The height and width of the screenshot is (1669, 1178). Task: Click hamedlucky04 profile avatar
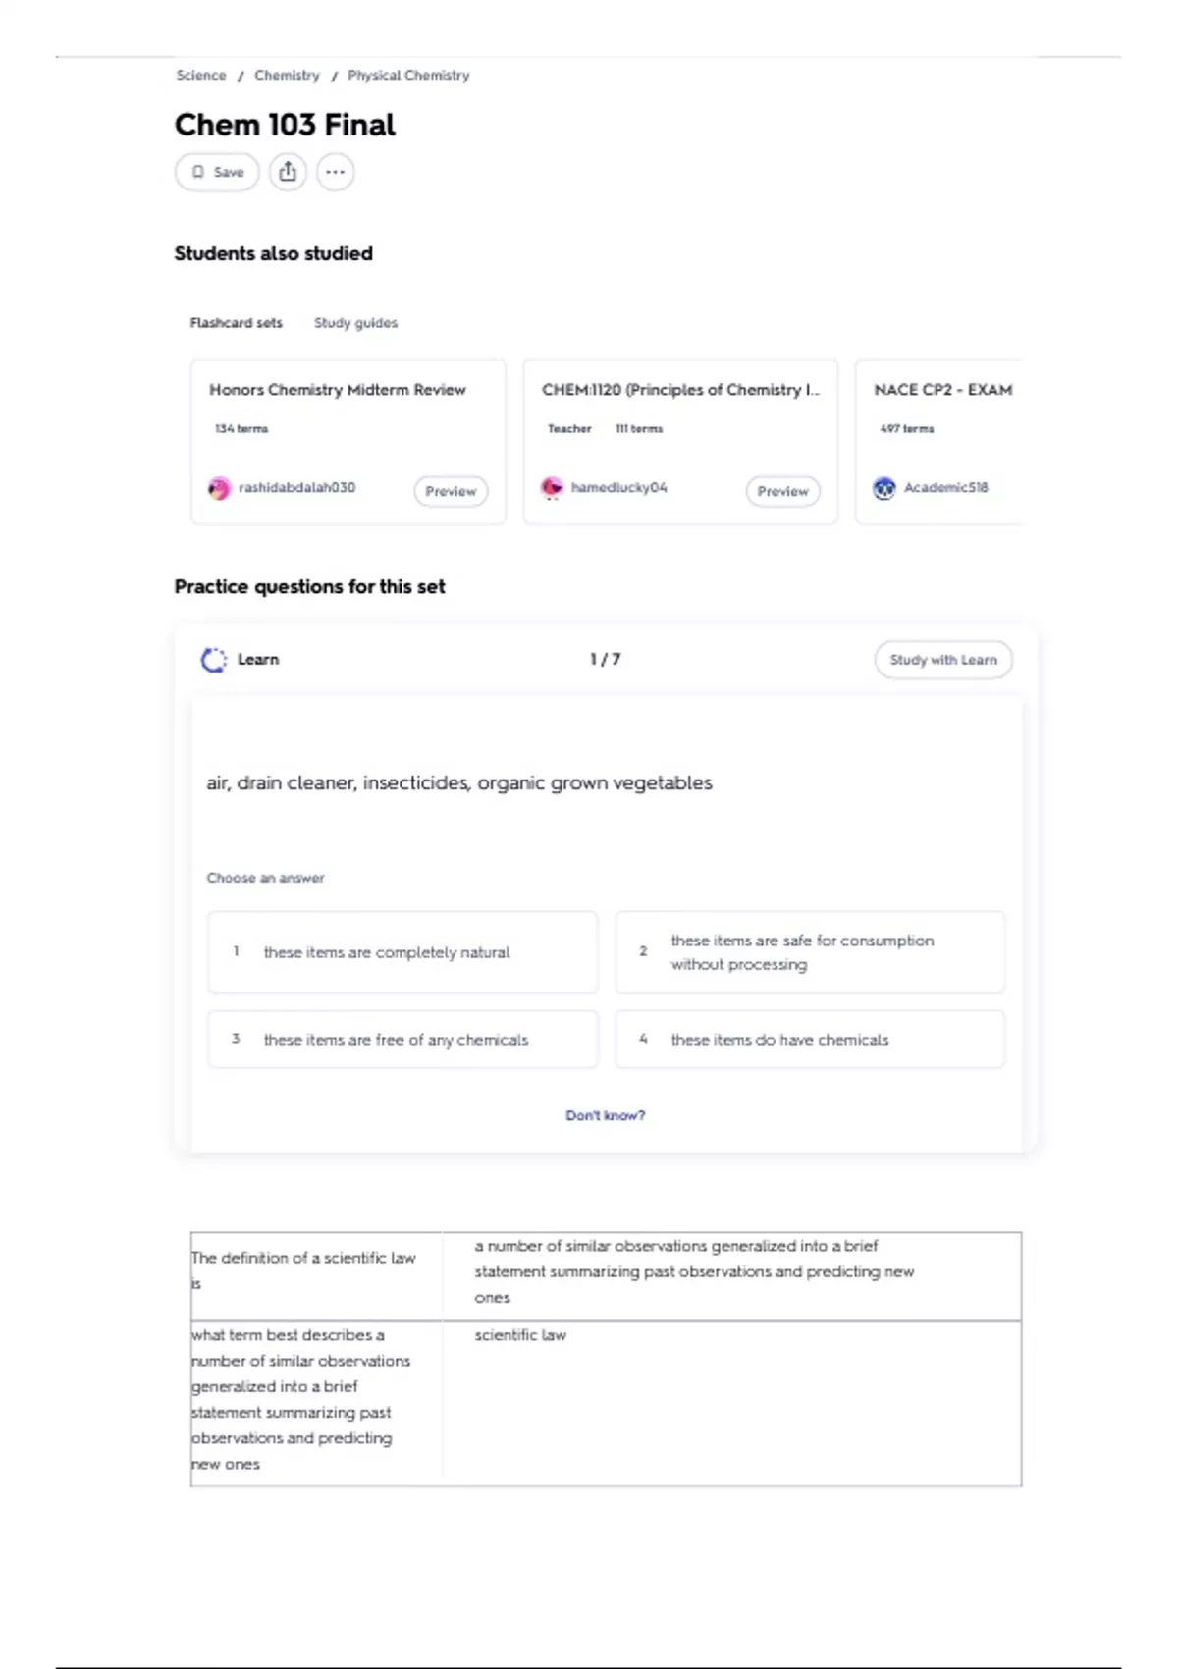point(552,488)
